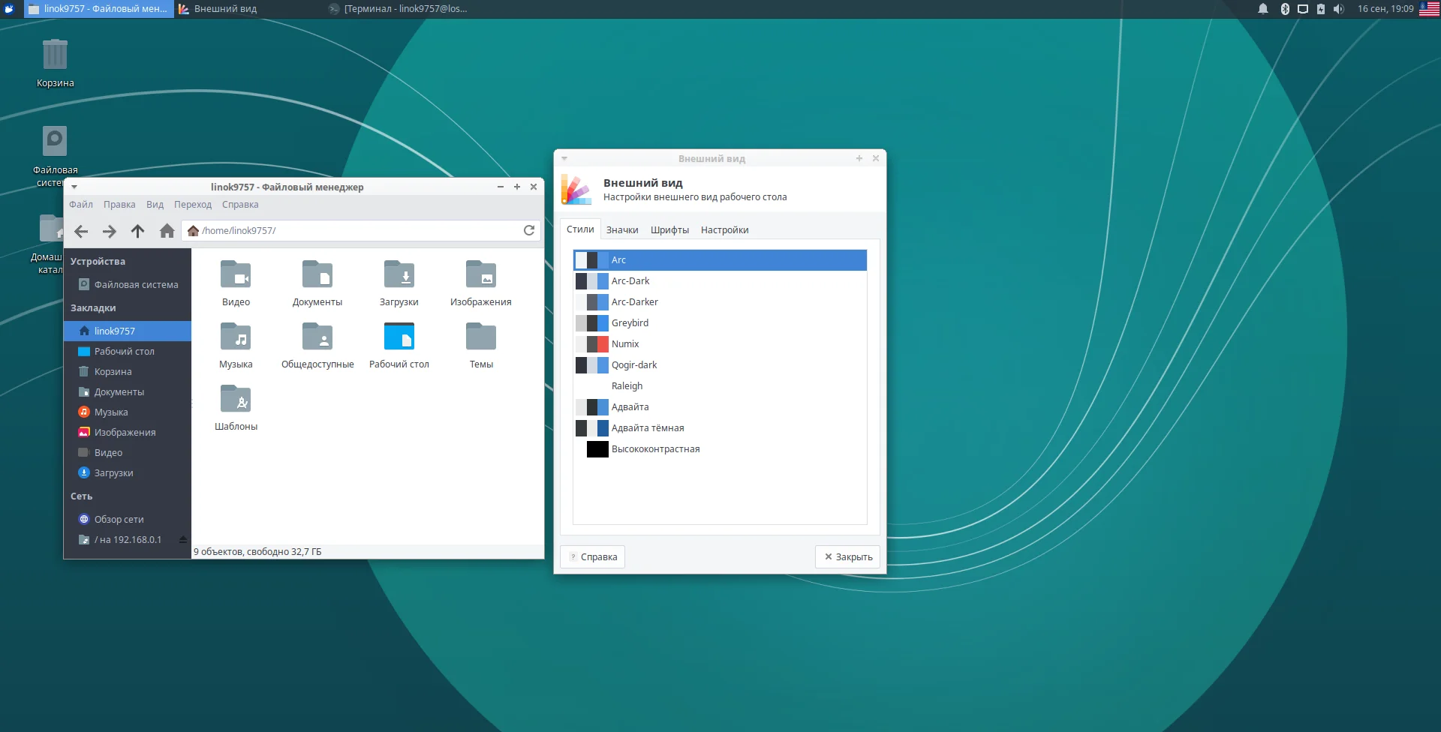Switch to the Шрифты tab
Image resolution: width=1441 pixels, height=732 pixels.
[x=669, y=230]
